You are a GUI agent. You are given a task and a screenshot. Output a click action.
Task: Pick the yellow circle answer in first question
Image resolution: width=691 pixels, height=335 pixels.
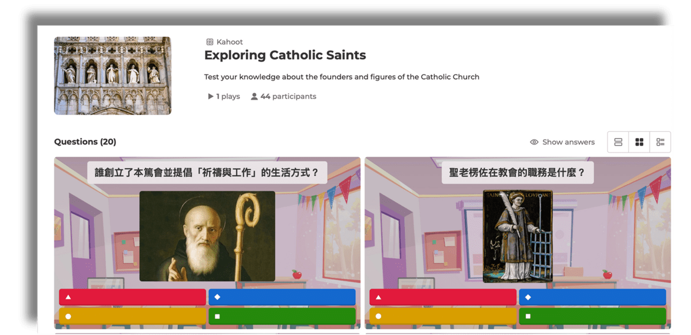pyautogui.click(x=132, y=316)
